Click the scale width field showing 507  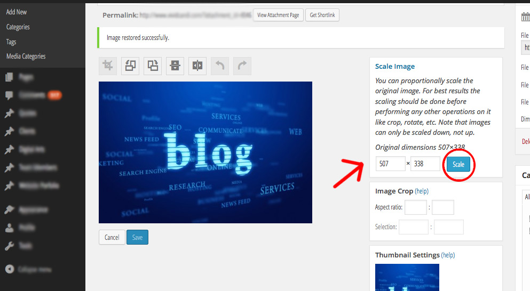pos(390,164)
